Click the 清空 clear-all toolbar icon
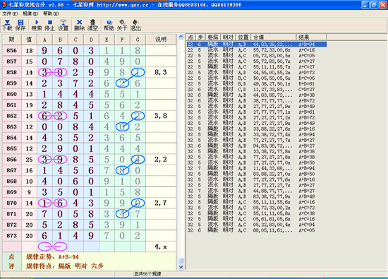 tap(92, 25)
